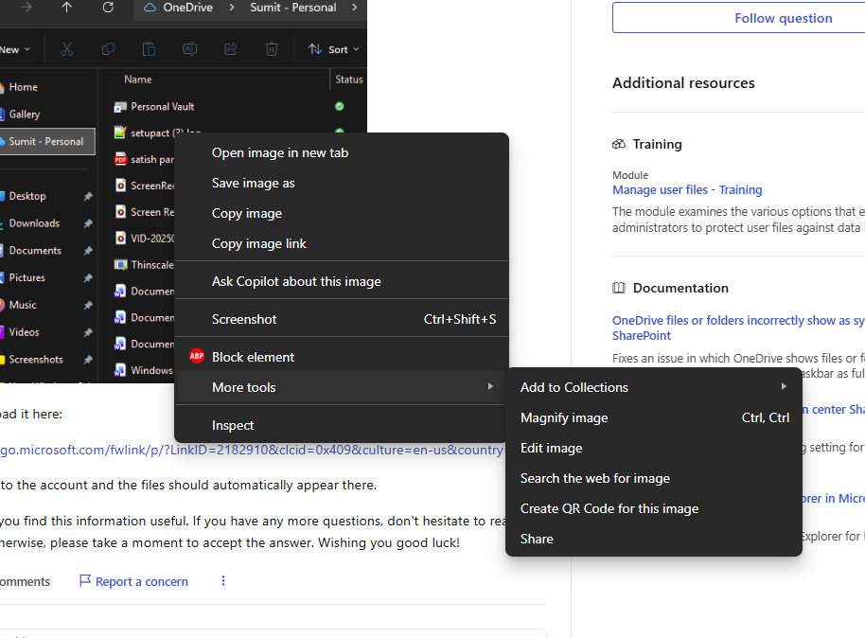Click the pin icon beside Documents
This screenshot has height=638, width=865.
click(88, 251)
